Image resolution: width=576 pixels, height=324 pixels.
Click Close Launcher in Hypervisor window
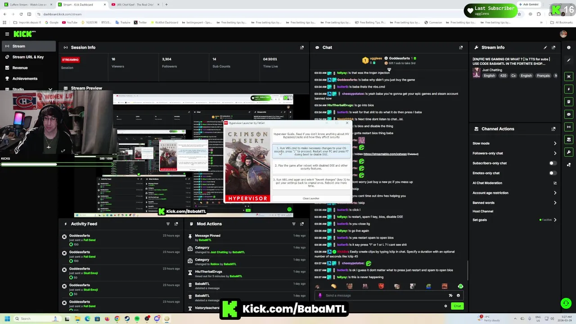coord(311,198)
